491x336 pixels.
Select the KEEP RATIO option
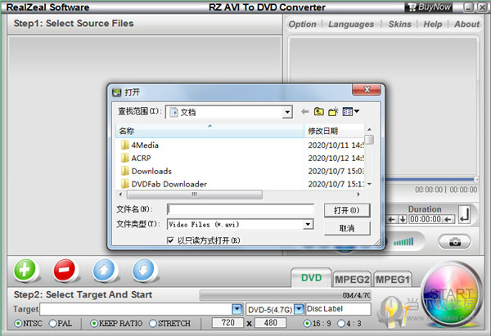pos(94,323)
